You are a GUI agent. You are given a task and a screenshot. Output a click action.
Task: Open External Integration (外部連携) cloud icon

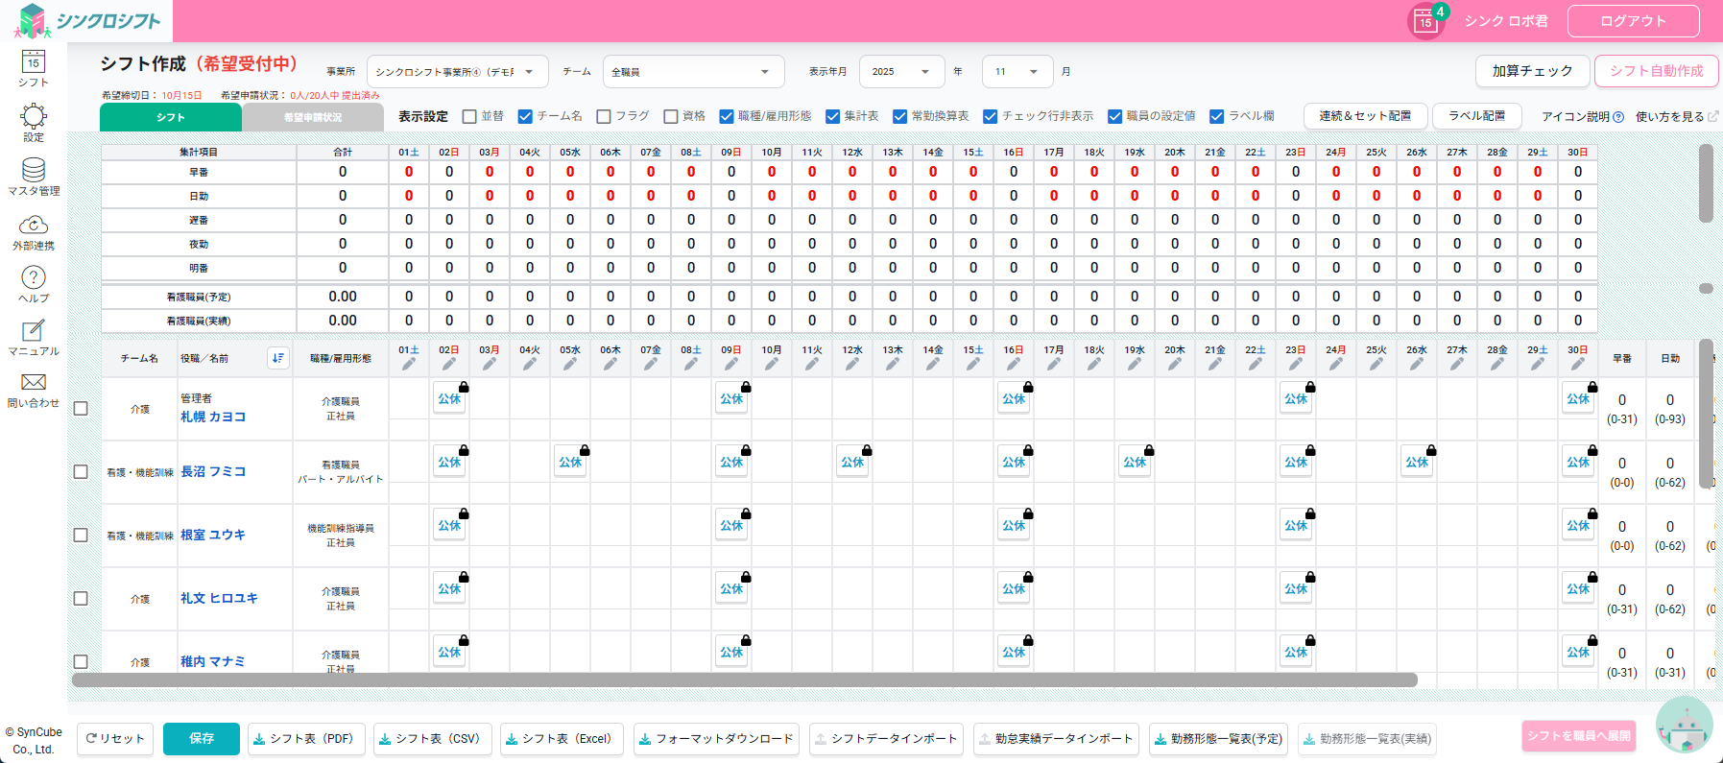(34, 227)
